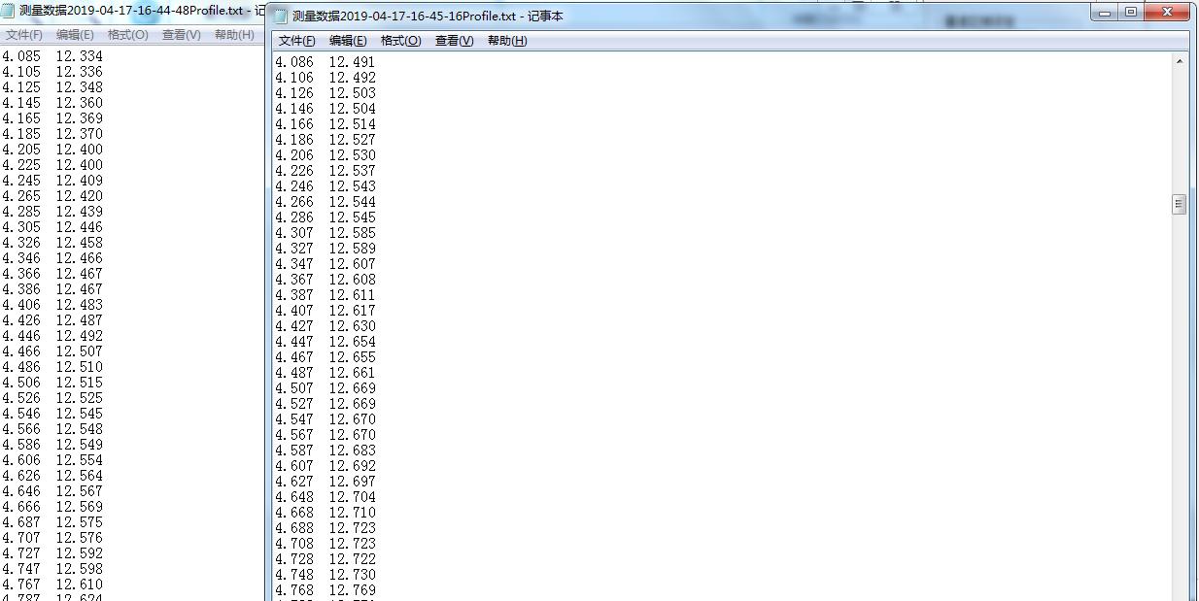Minimize the 16-45-16Profile Notepad window
The image size is (1199, 601).
point(1106,13)
